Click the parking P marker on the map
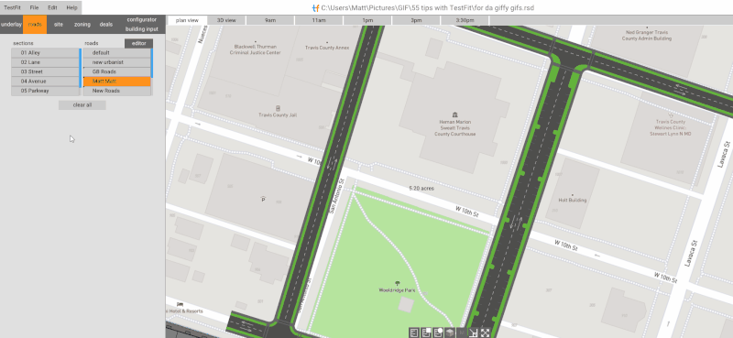 (263, 200)
